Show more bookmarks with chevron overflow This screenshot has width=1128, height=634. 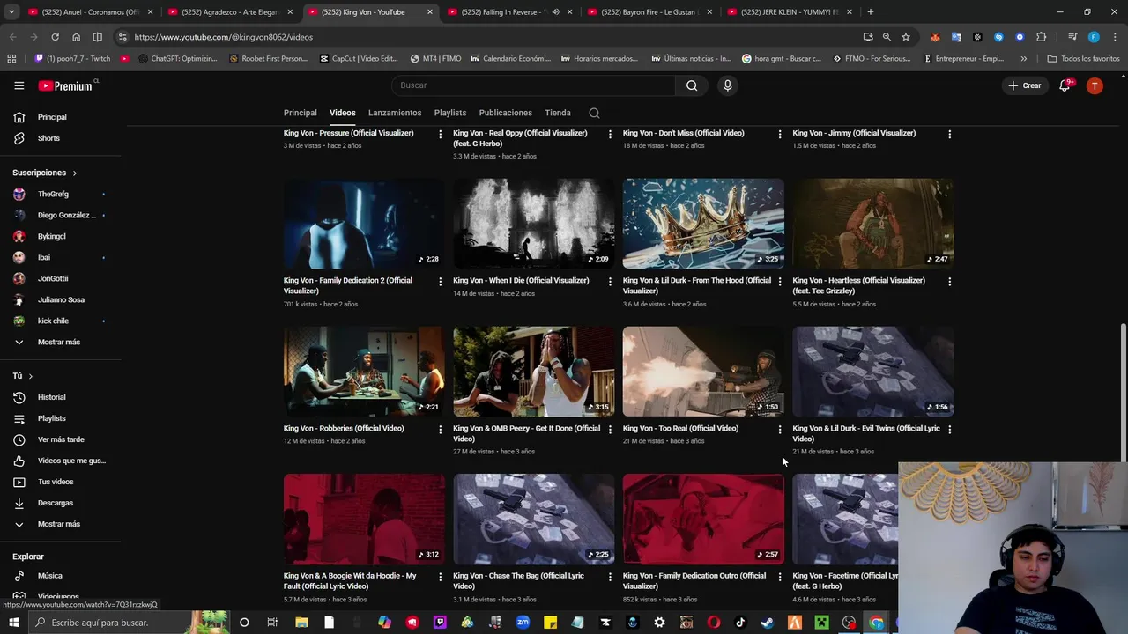(1023, 59)
